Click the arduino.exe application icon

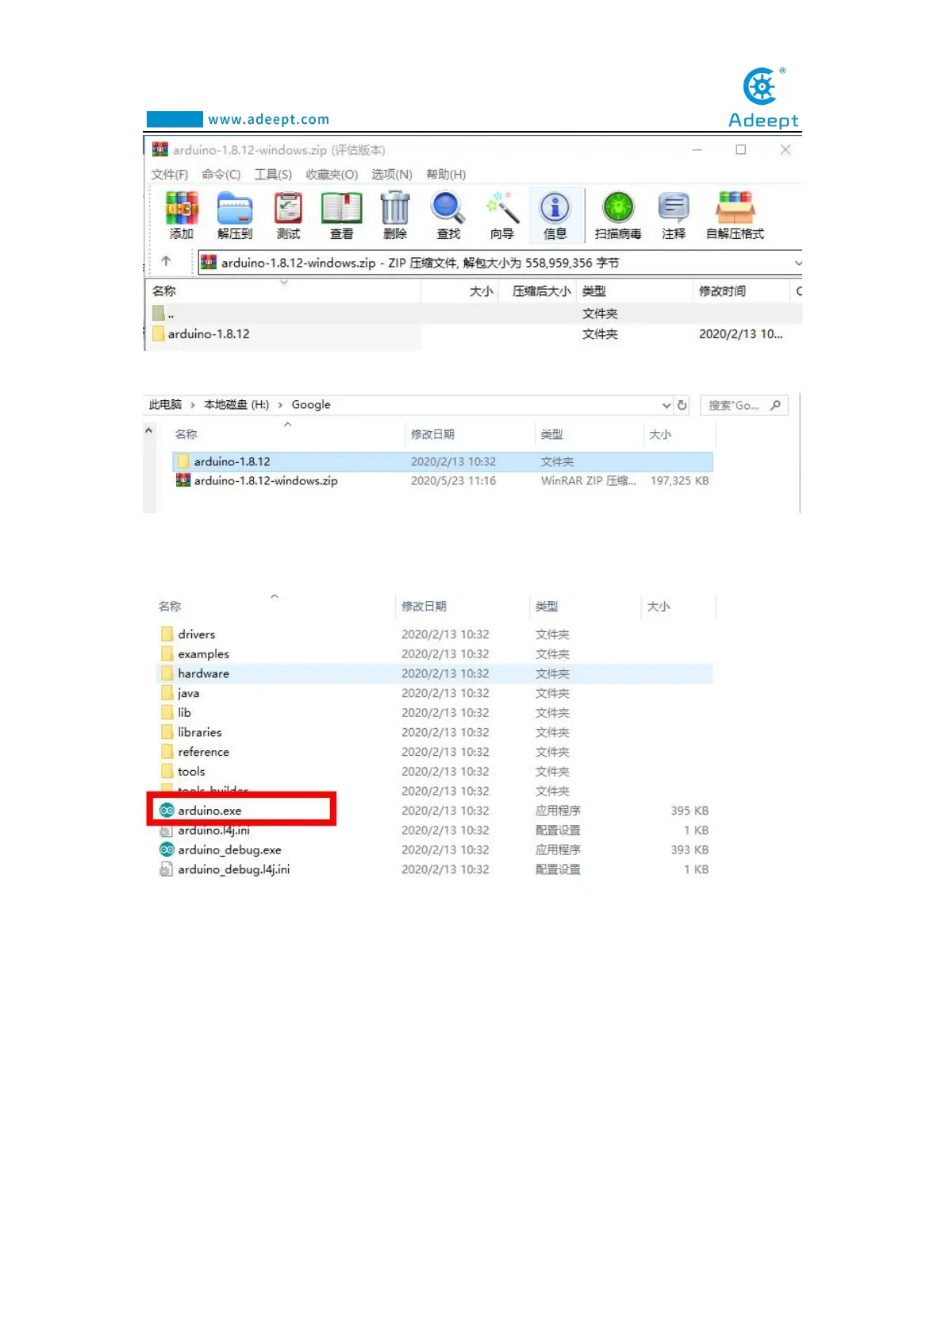tap(167, 811)
